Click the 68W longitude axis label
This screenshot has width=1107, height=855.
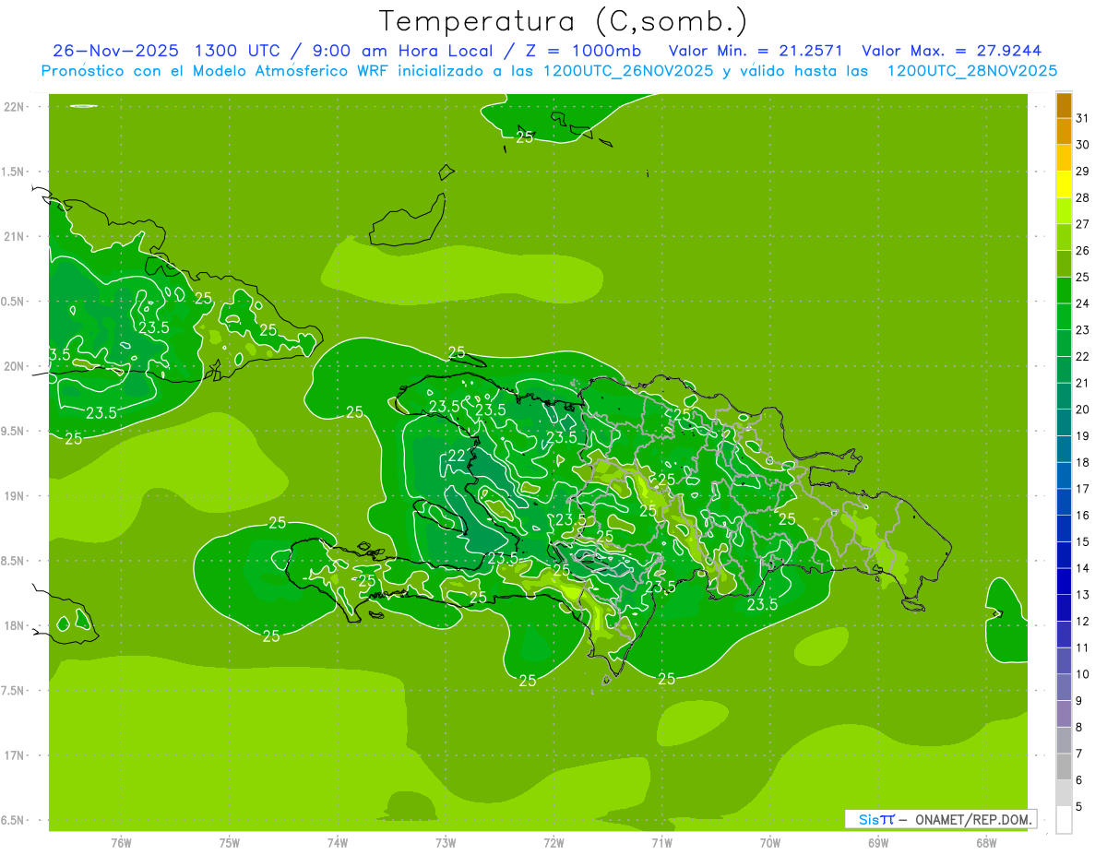click(985, 843)
